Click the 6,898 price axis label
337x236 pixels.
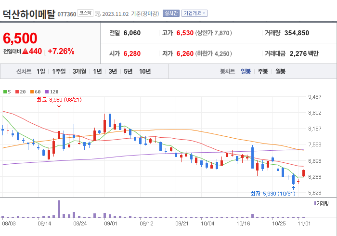[x=315, y=161]
